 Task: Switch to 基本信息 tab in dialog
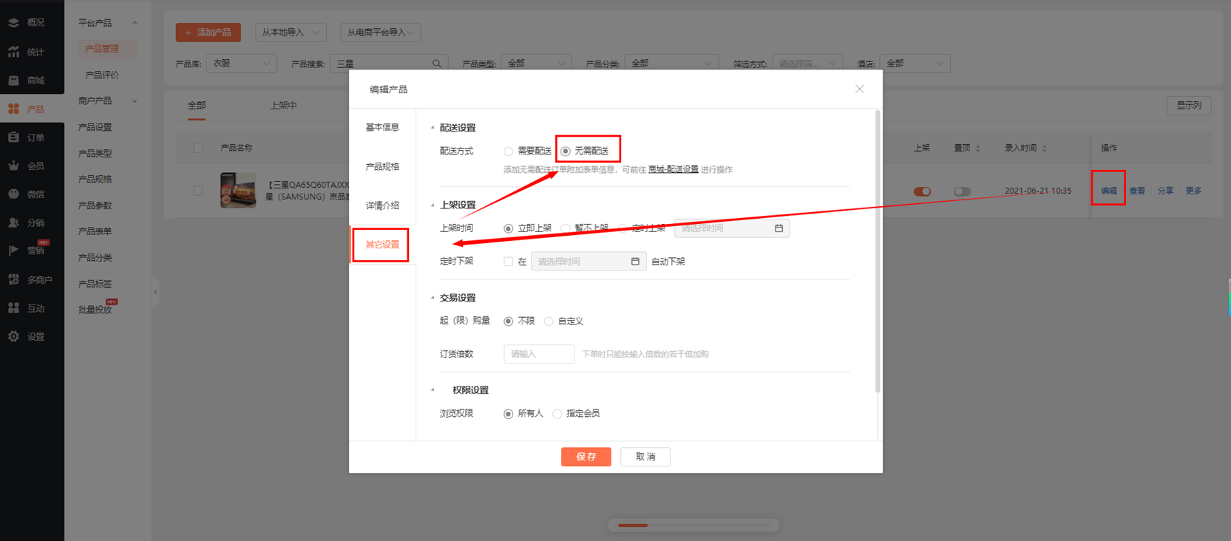[382, 127]
